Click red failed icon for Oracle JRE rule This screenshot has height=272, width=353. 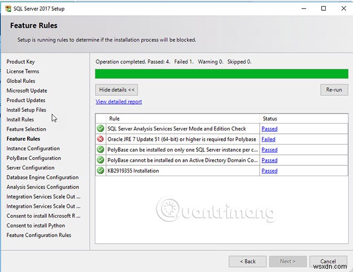pyautogui.click(x=100, y=139)
